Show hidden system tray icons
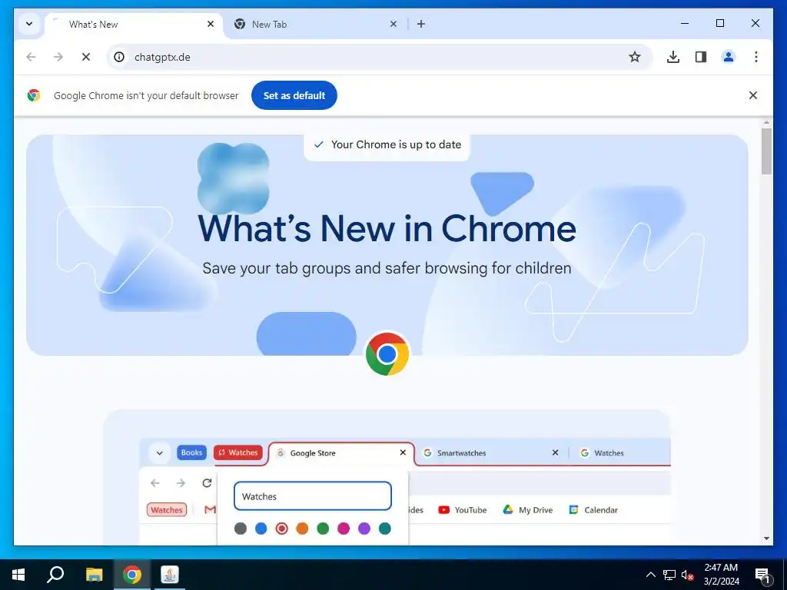 click(650, 575)
